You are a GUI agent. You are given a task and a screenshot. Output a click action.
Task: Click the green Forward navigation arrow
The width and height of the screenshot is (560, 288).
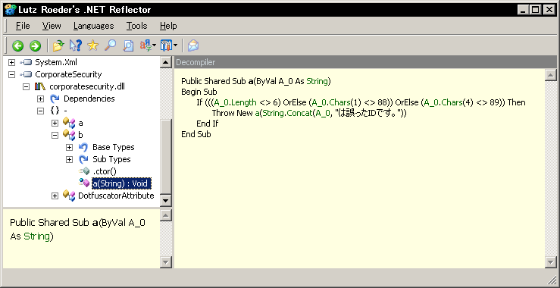(35, 45)
